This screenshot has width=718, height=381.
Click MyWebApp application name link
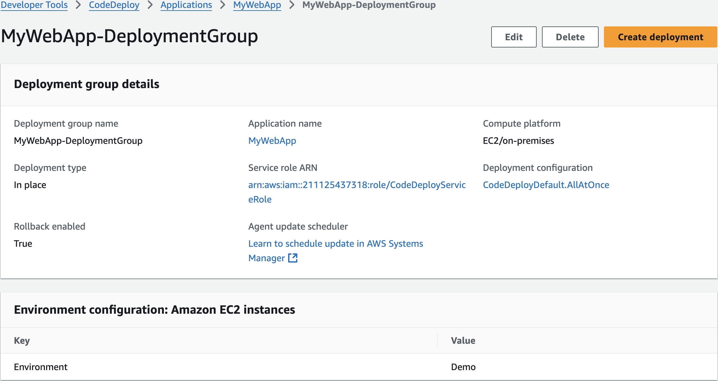pos(272,141)
